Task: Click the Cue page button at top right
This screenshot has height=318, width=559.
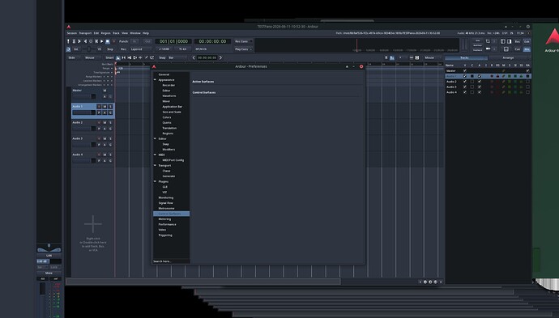Action: pos(518,49)
